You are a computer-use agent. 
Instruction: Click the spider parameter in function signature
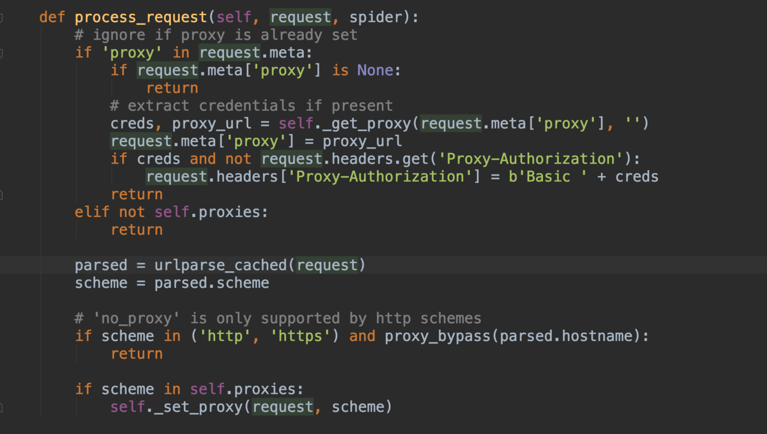376,17
